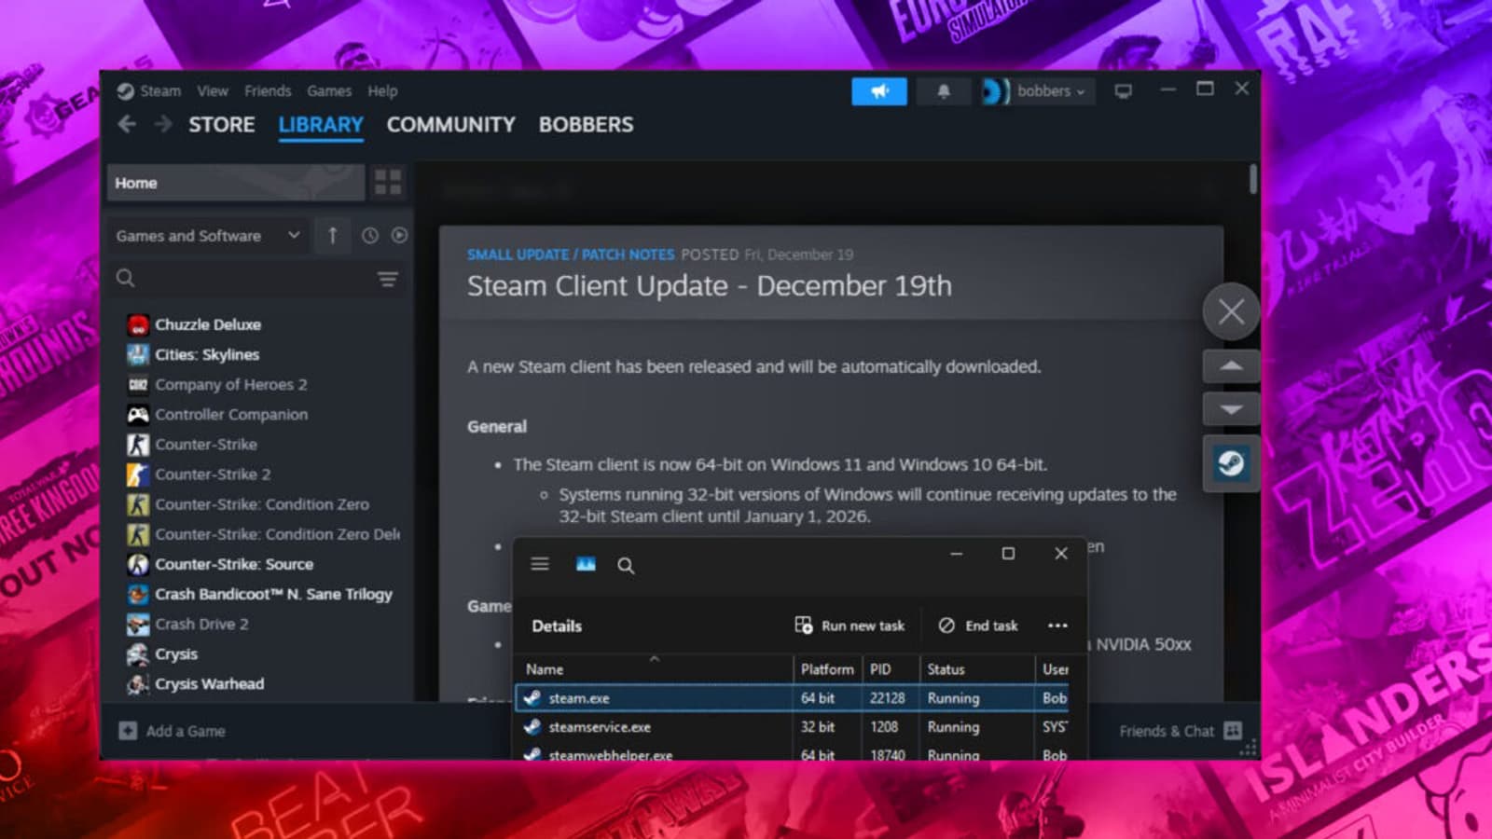Open Friends & Chat

click(1167, 731)
